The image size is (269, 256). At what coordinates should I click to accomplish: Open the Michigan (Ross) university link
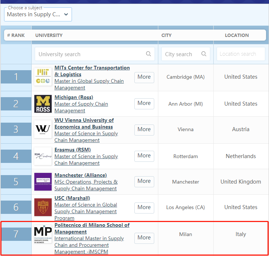(74, 97)
